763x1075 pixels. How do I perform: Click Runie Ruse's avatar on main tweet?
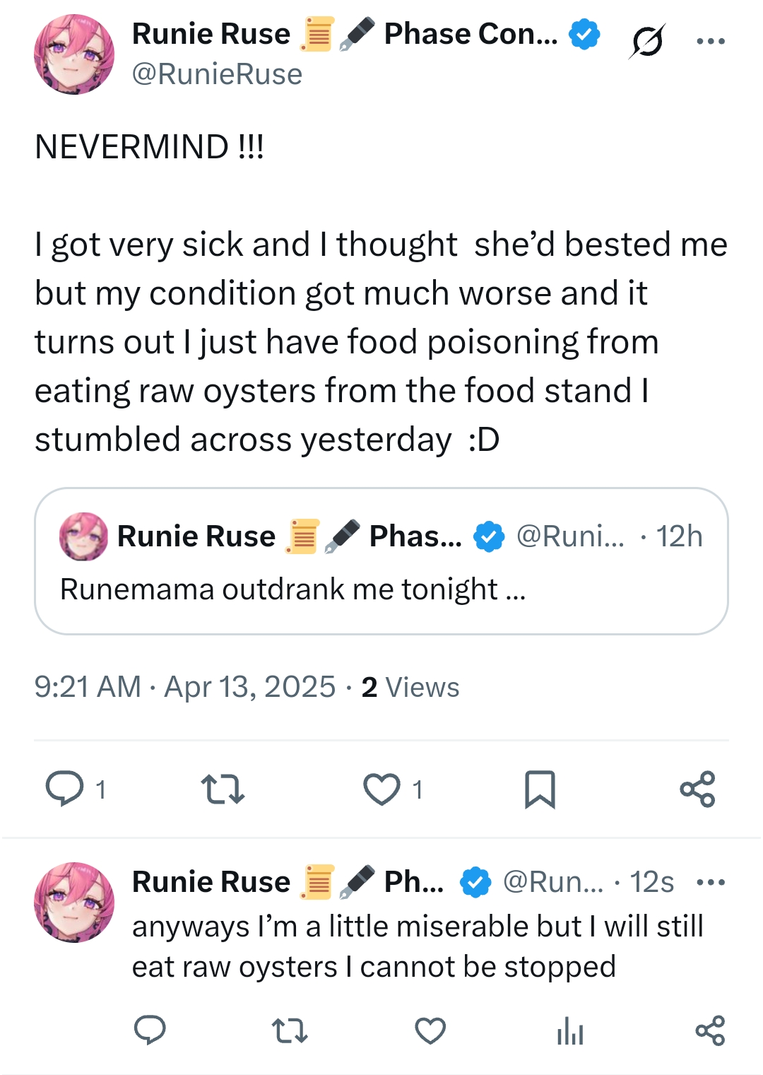[x=74, y=54]
